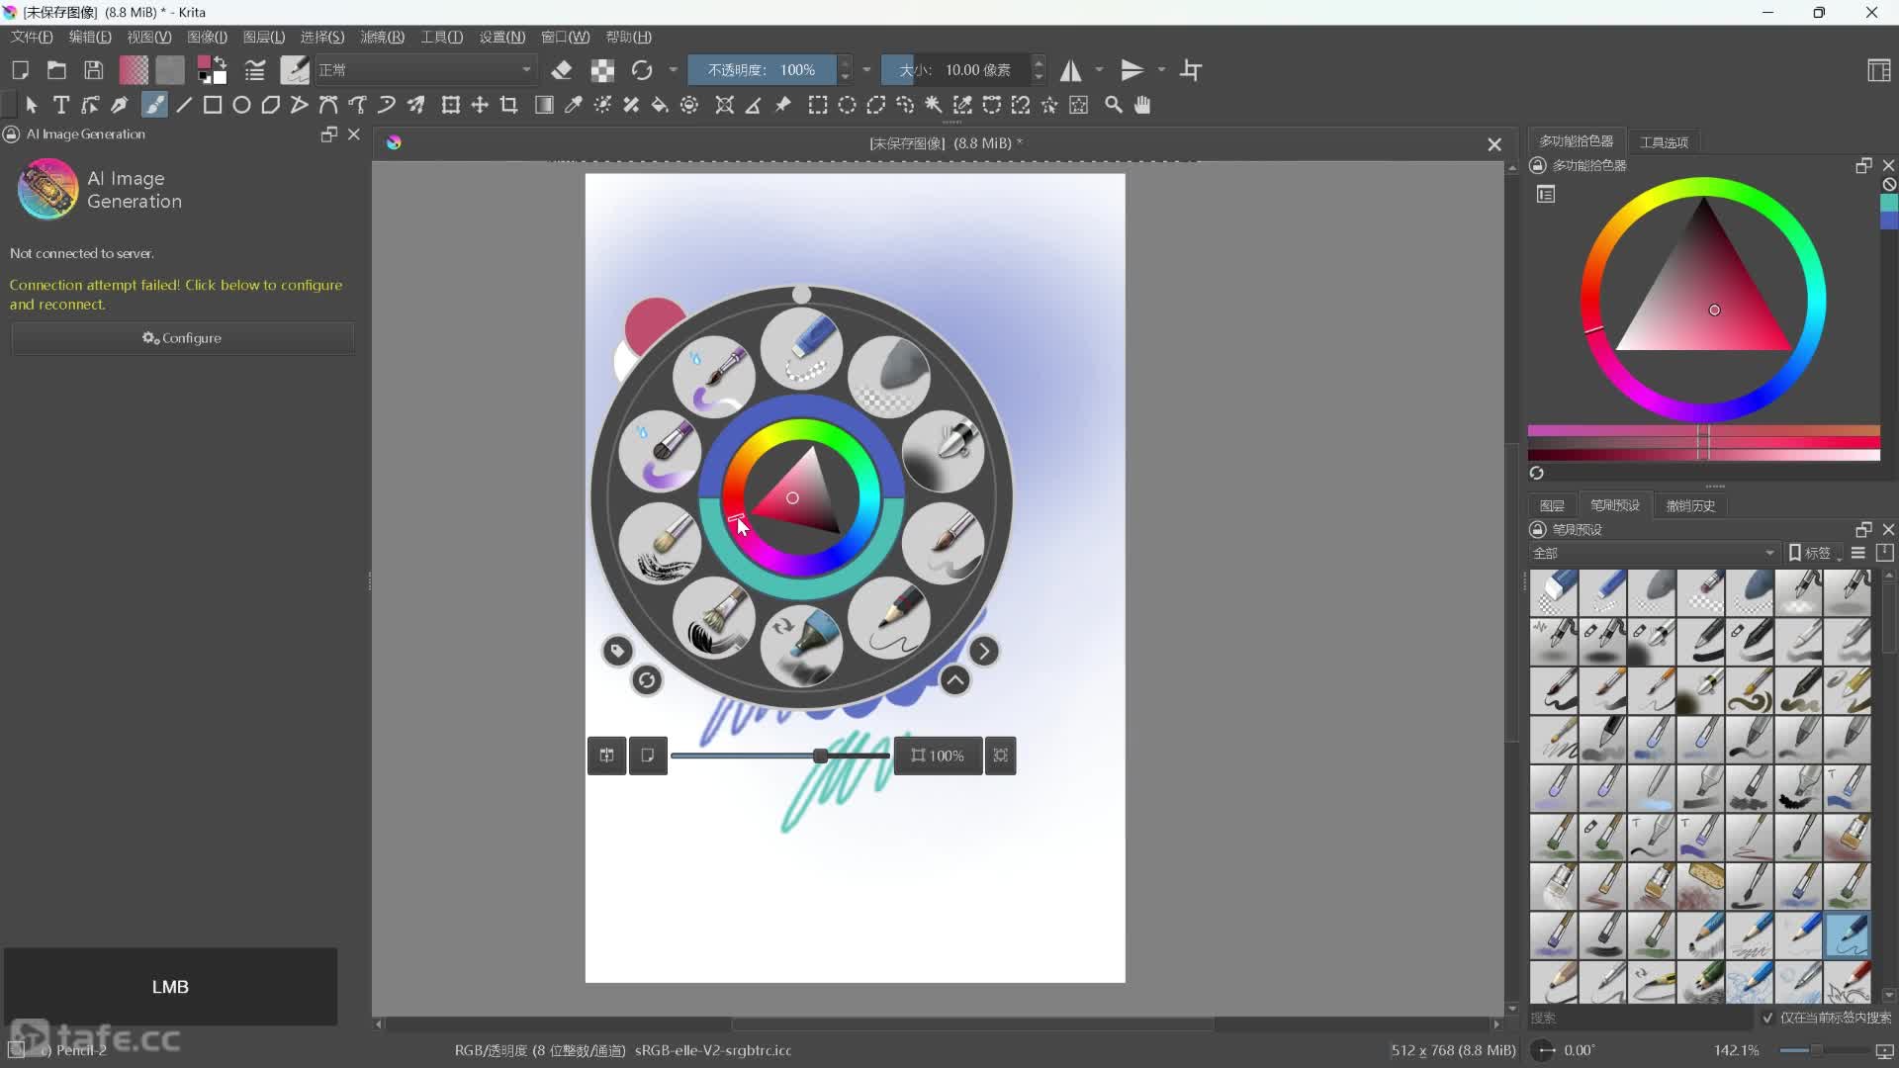Toggle canvas-only mode button in popup palette

click(648, 756)
